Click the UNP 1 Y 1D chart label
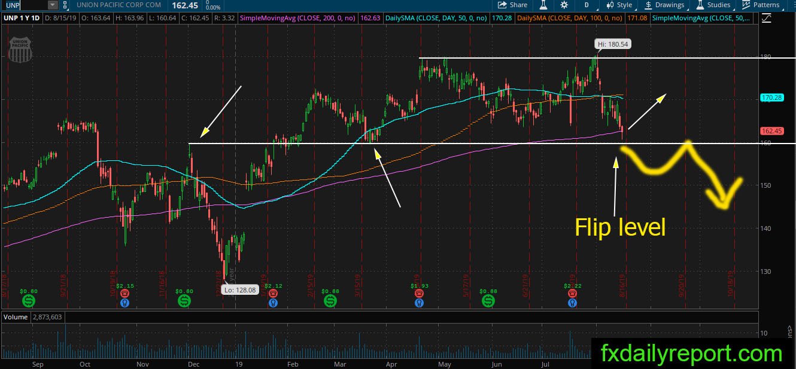Viewport: 796px width, 369px height. [22, 18]
